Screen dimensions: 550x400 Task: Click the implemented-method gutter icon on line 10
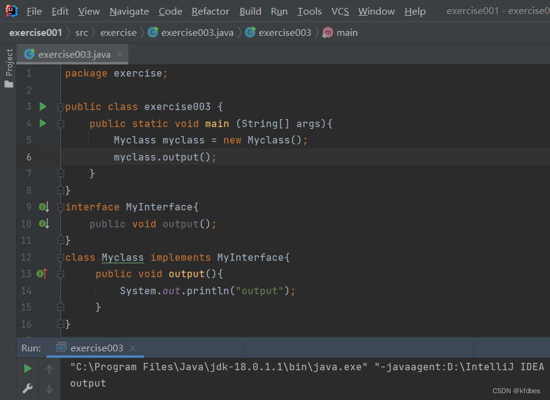[x=43, y=224]
